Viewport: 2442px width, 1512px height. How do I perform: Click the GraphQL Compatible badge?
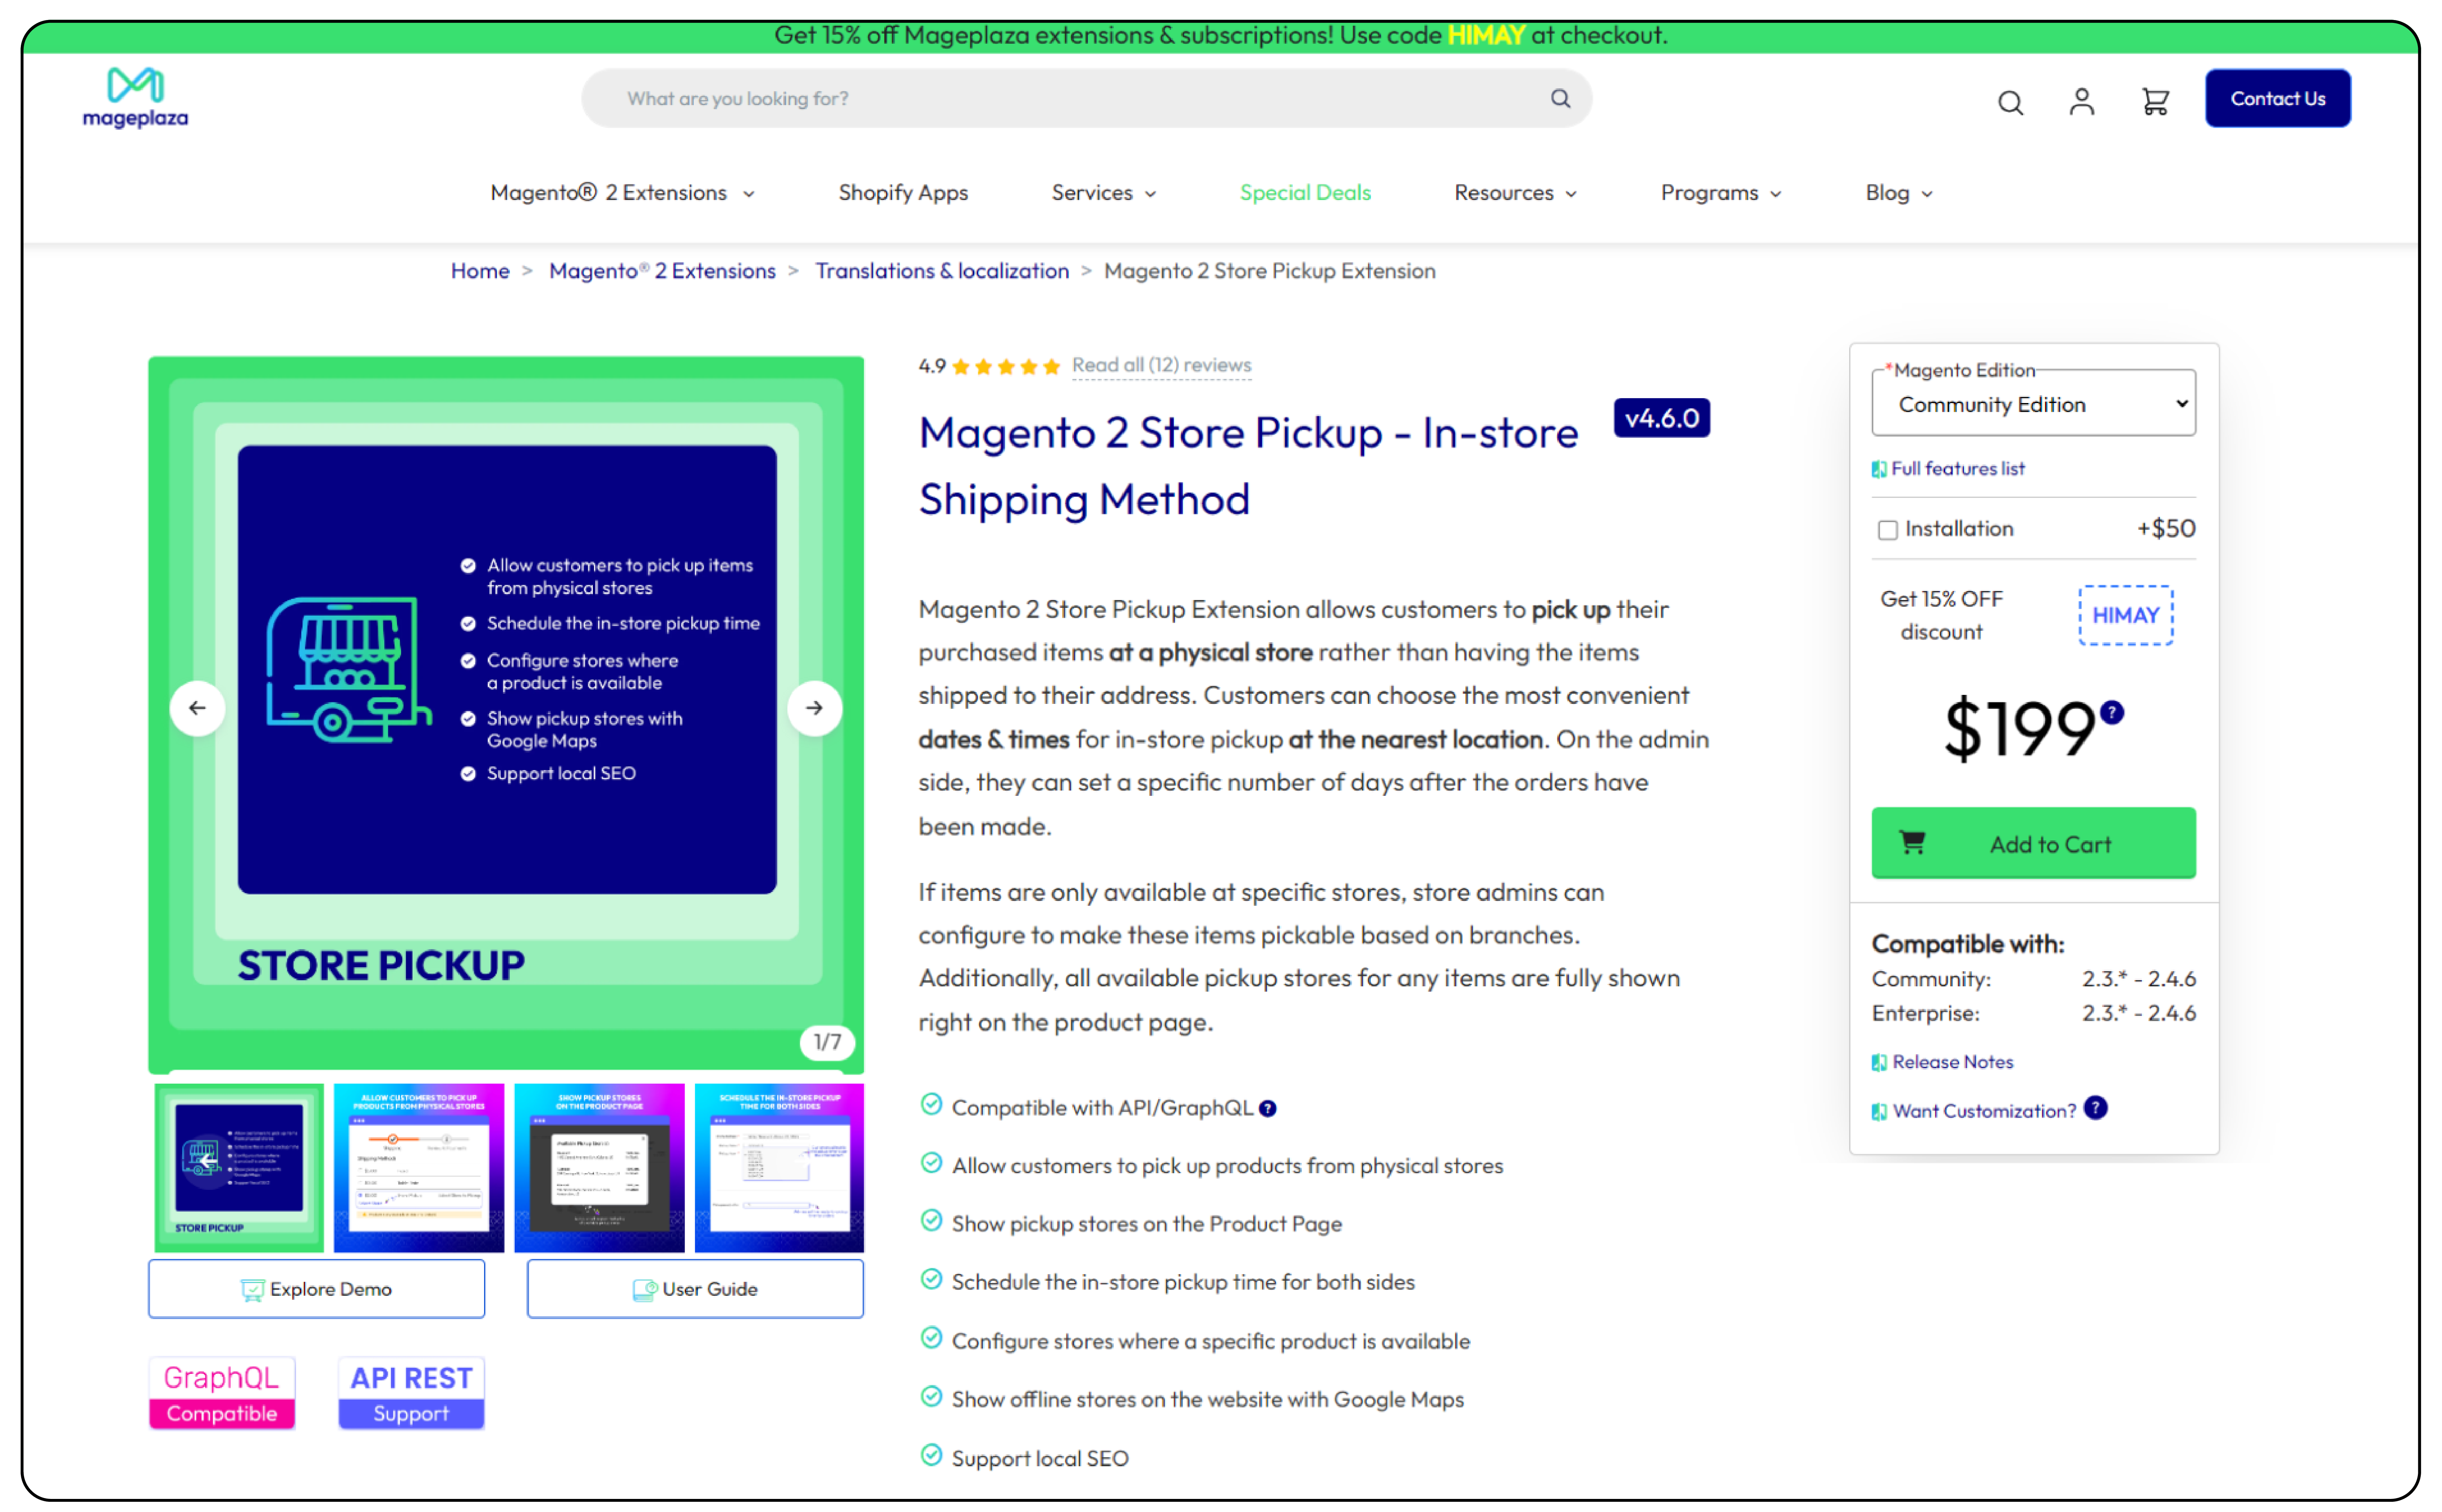click(x=222, y=1393)
